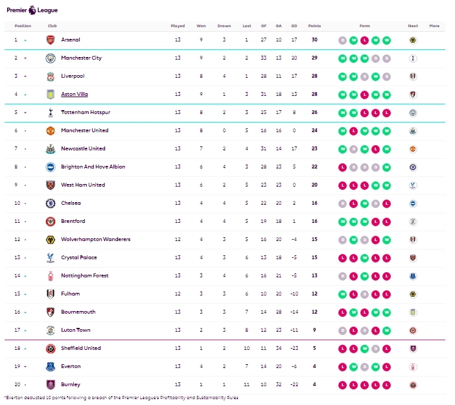Screen dimensions: 455x405
Task: Click the Form column header
Action: 365,26
